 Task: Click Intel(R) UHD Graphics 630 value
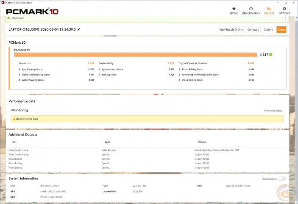coord(53,191)
